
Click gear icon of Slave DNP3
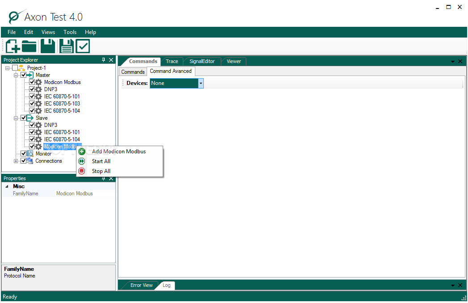[38, 125]
